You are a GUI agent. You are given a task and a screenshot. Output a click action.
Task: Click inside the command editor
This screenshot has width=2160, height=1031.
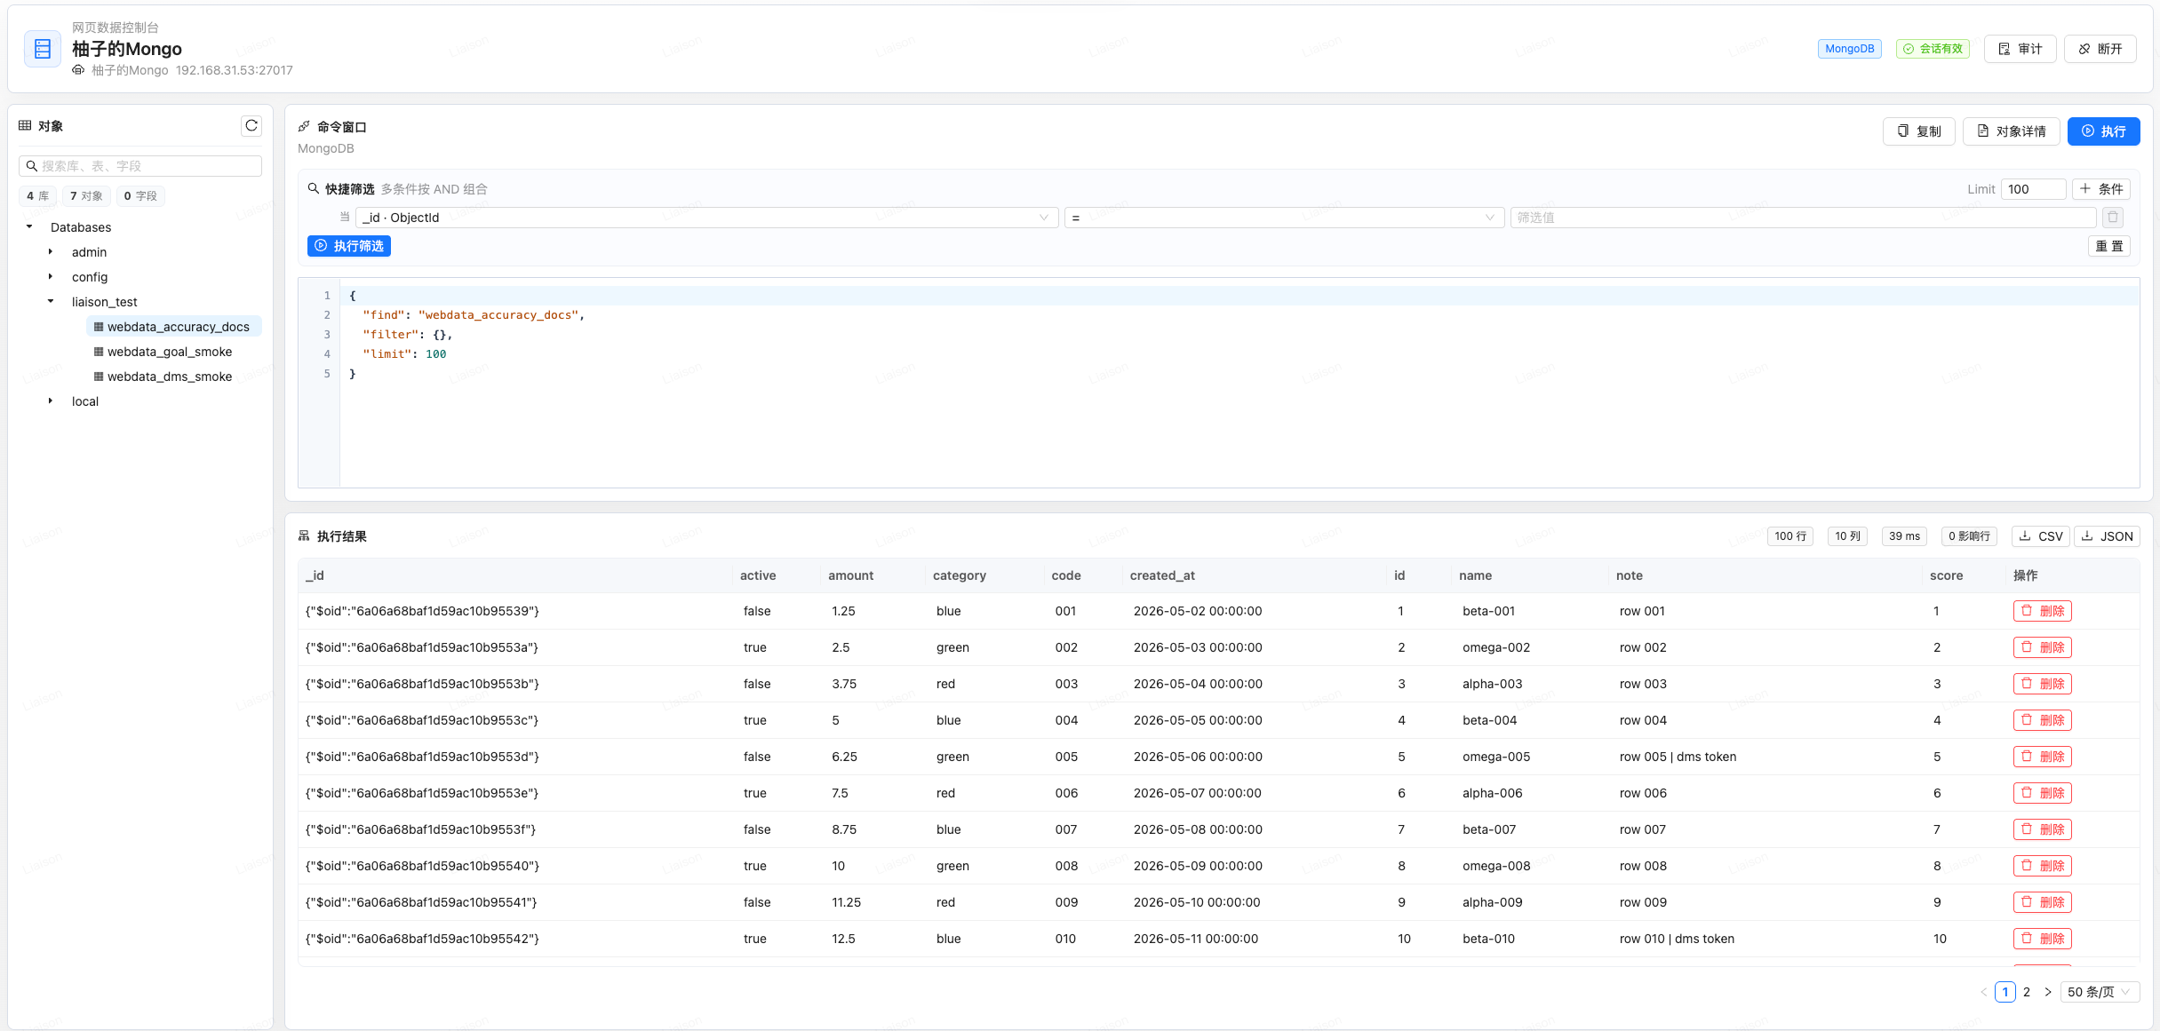pos(1239,383)
